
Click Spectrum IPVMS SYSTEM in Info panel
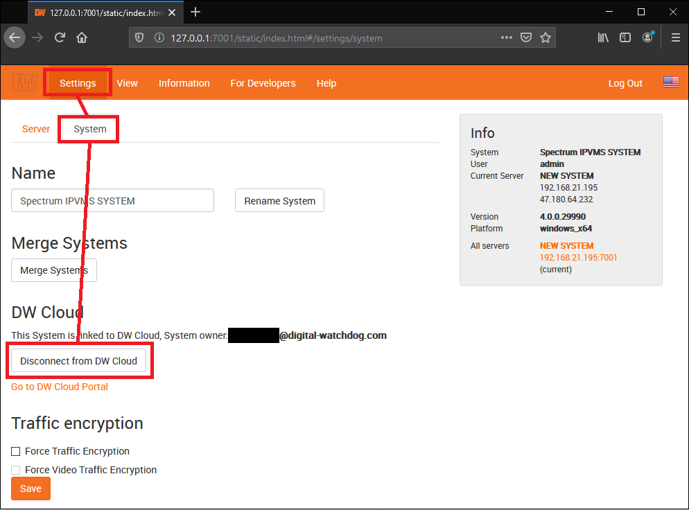[590, 152]
